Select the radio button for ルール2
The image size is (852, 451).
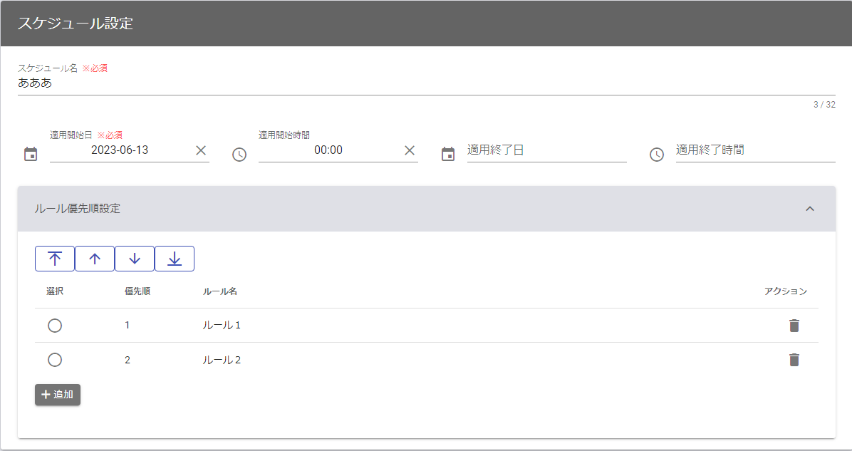[x=55, y=360]
